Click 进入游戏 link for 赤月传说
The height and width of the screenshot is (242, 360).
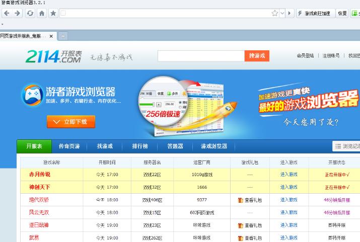(x=289, y=175)
